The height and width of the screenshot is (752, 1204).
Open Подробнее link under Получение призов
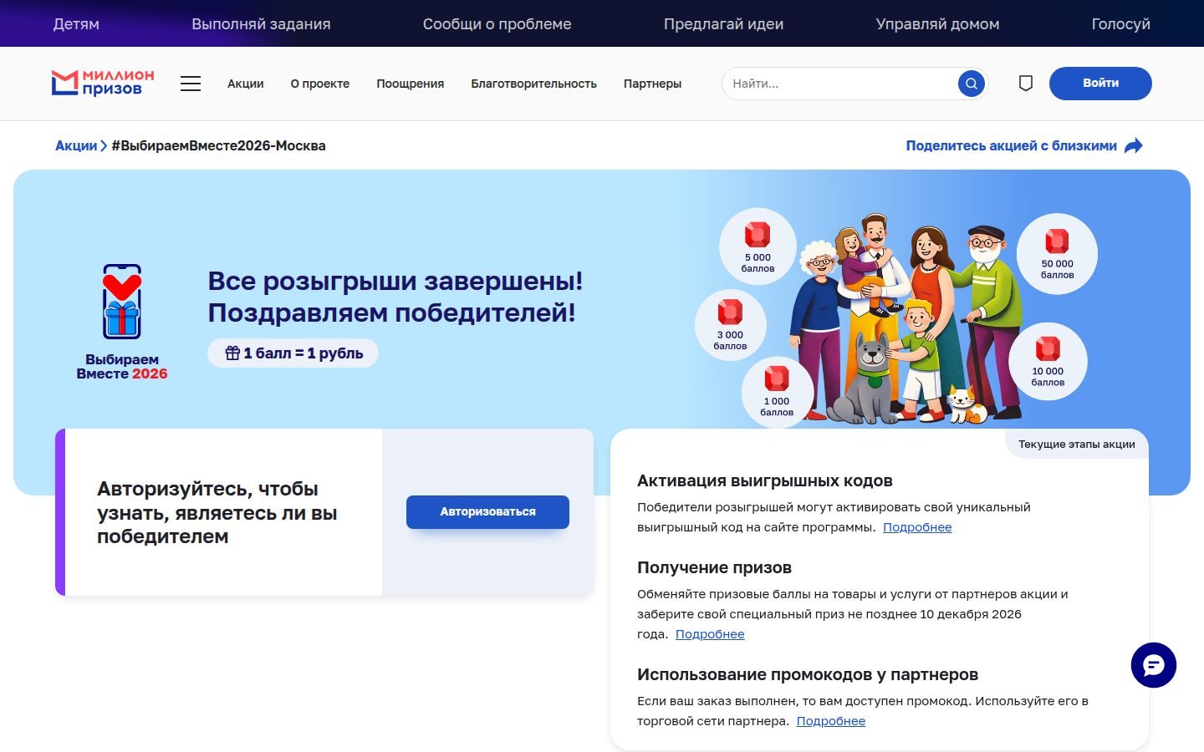[710, 634]
